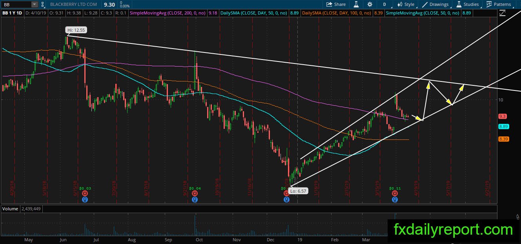
Task: Click the 10 label on price axis
Action: pyautogui.click(x=500, y=100)
